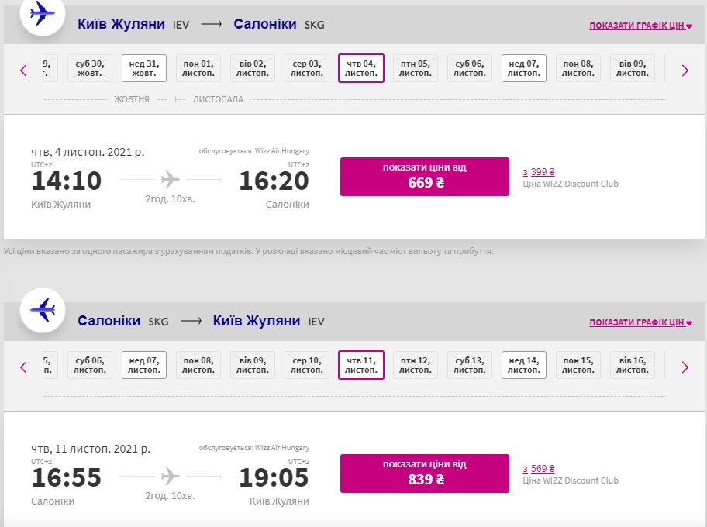Viewport: 707px width, 527px height.
Task: Go to previous dates in return carousel
Action: point(23,367)
